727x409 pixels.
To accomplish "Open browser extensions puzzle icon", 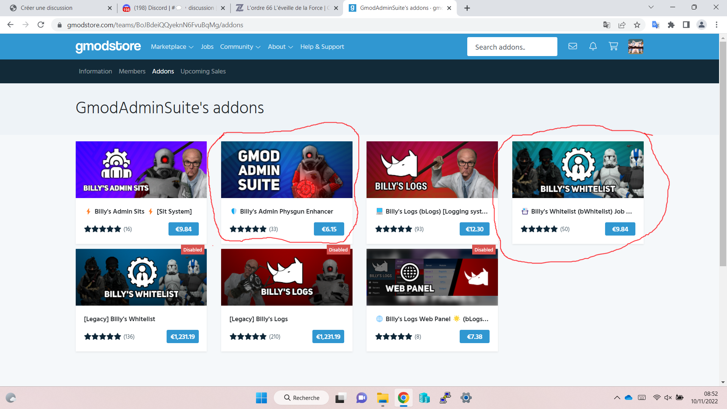I will (x=671, y=25).
